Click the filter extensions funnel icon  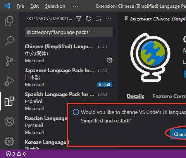79,19
